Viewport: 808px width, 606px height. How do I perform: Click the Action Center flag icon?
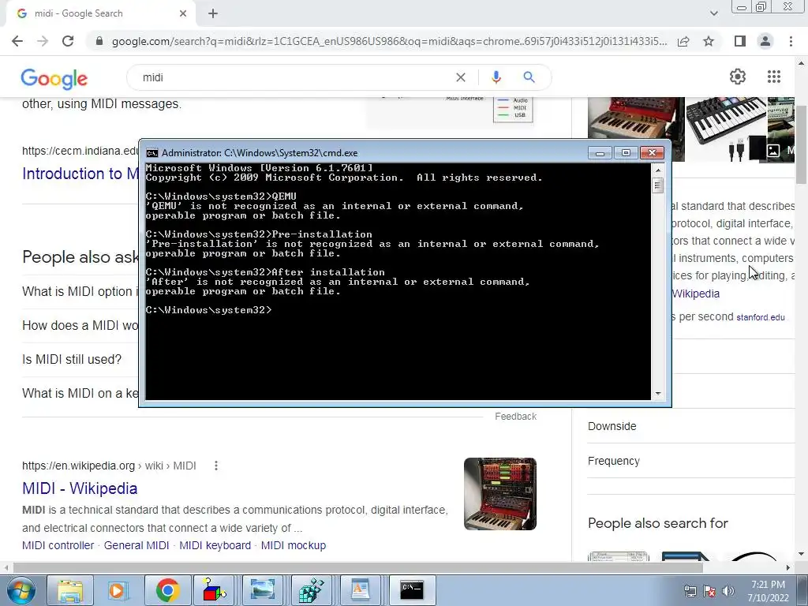click(x=709, y=591)
